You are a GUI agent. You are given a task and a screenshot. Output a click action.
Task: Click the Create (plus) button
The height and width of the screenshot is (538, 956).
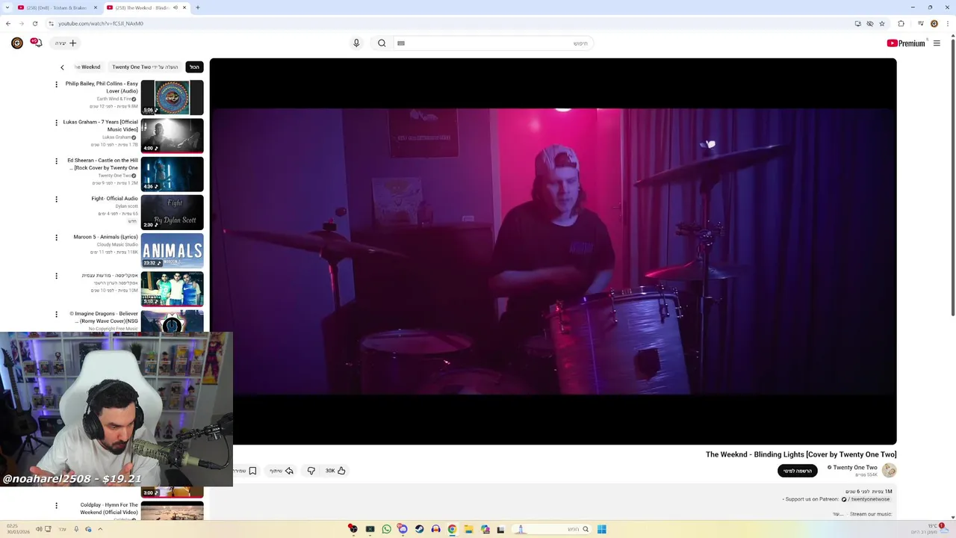click(x=66, y=43)
